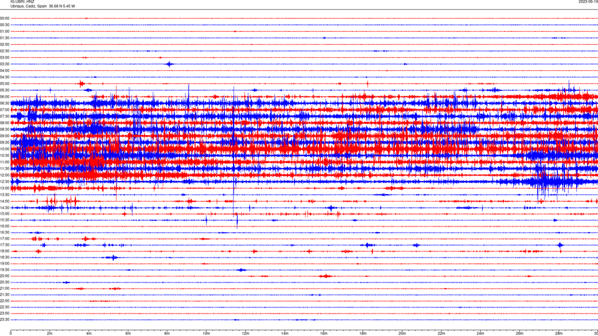This screenshot has width=598, height=336.
Task: Select the 14:30 time label
Action: (4, 208)
